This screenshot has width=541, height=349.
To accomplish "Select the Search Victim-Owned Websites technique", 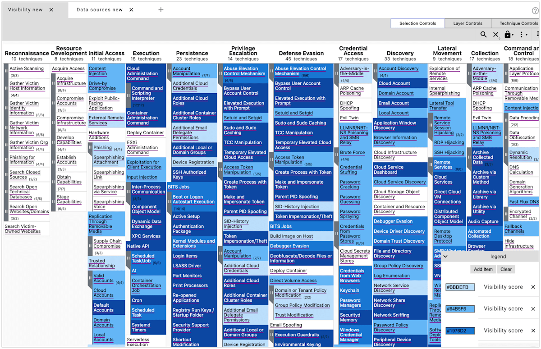I will [27, 229].
